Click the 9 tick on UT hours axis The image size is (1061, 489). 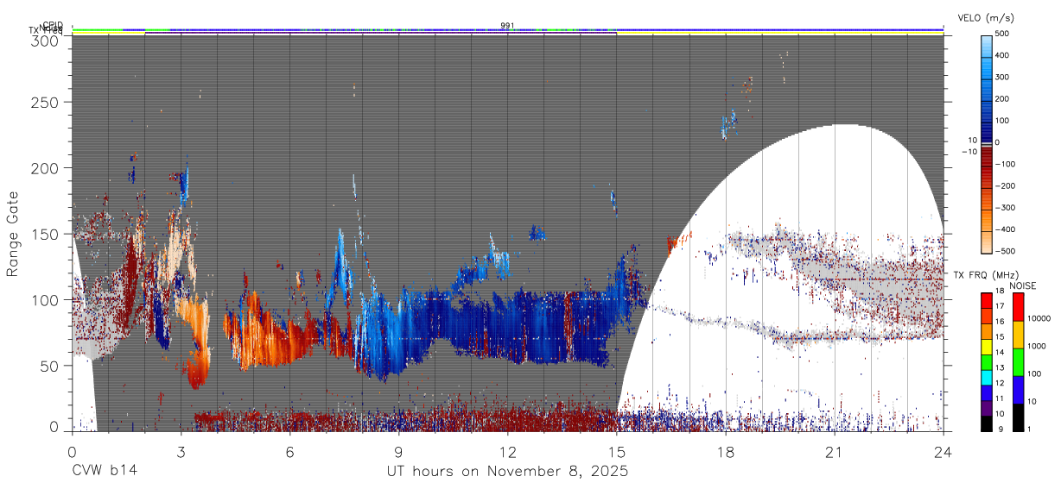399,450
